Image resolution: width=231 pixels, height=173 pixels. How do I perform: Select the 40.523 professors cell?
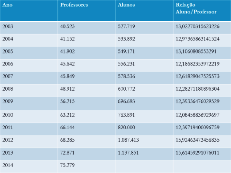tap(67, 26)
